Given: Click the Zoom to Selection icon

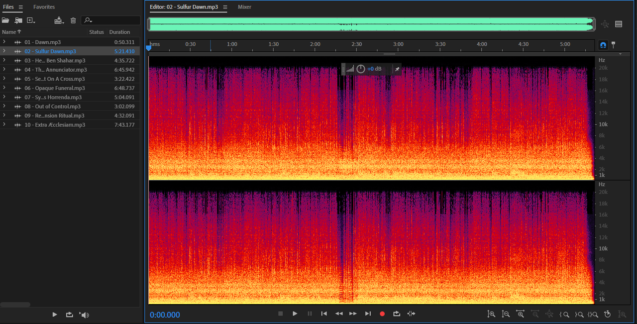Looking at the screenshot, I should pyautogui.click(x=593, y=314).
